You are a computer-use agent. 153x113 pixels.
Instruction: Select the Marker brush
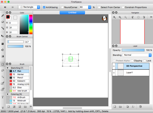19,74
